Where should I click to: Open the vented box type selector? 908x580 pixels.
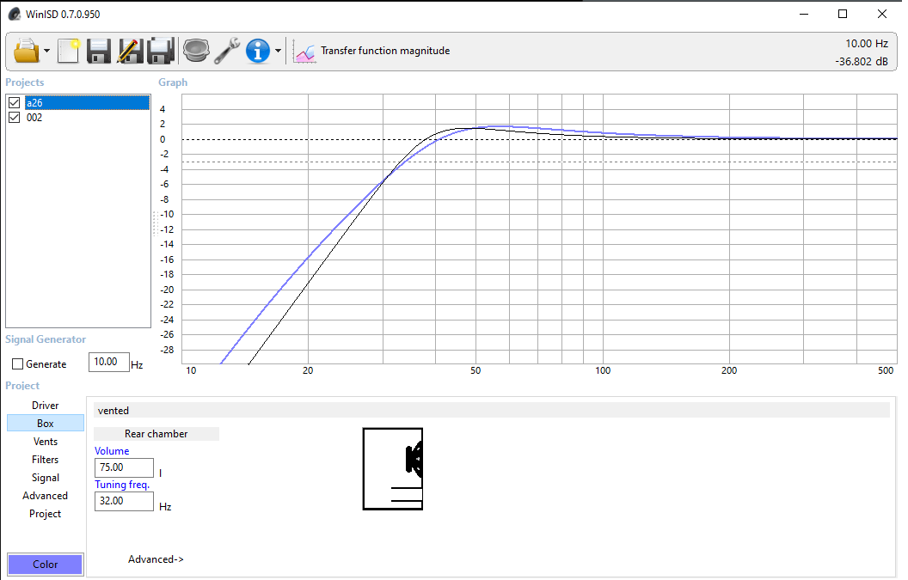pos(492,411)
